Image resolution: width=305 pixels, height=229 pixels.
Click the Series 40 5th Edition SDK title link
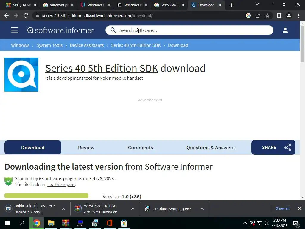coord(102,68)
